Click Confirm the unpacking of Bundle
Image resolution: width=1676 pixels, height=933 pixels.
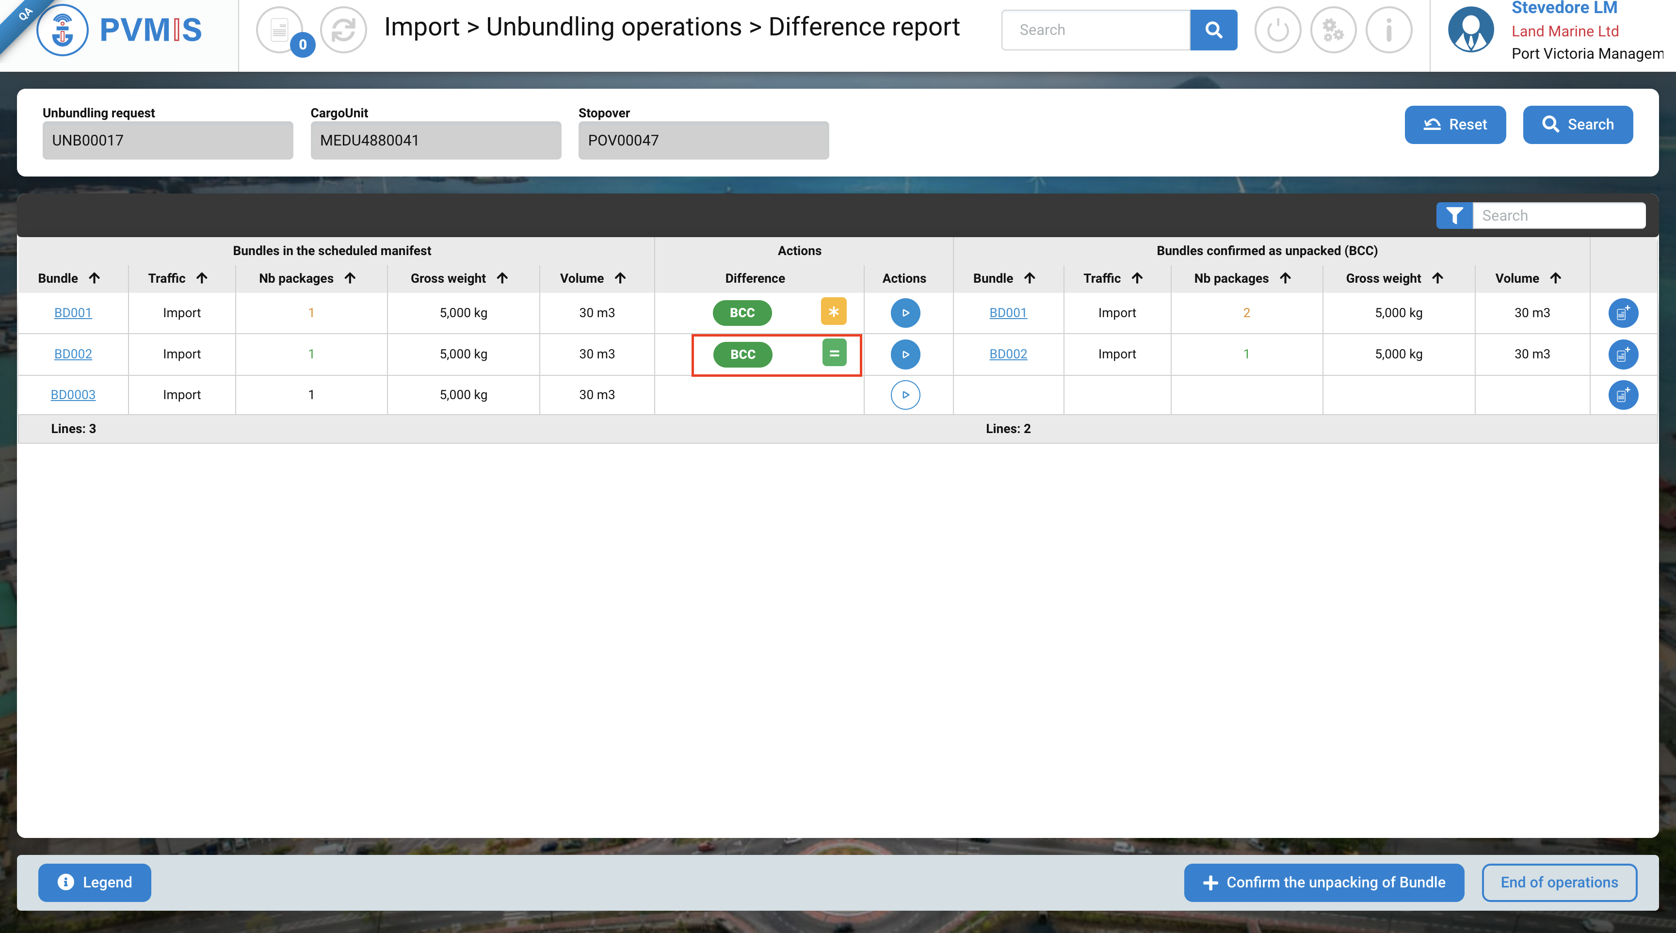[1323, 882]
